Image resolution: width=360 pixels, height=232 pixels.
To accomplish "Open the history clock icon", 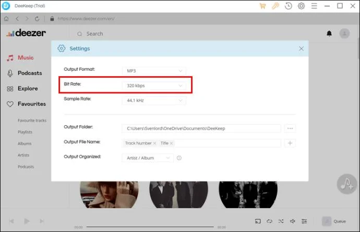I will click(289, 6).
